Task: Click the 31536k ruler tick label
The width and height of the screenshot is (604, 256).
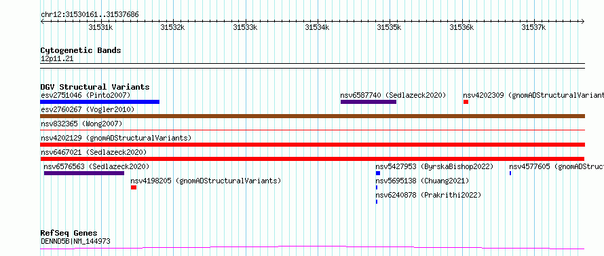Action: [461, 27]
